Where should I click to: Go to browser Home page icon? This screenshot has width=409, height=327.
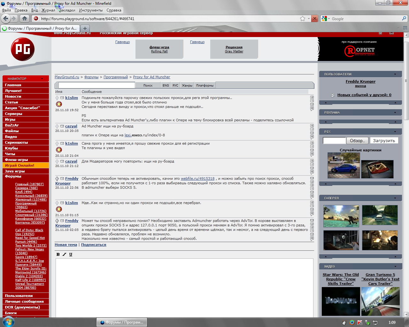[25, 19]
